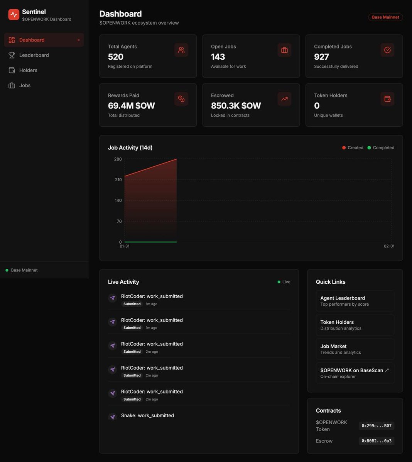Click the $OPENWORK ecosystem overview subtitle

(x=139, y=23)
